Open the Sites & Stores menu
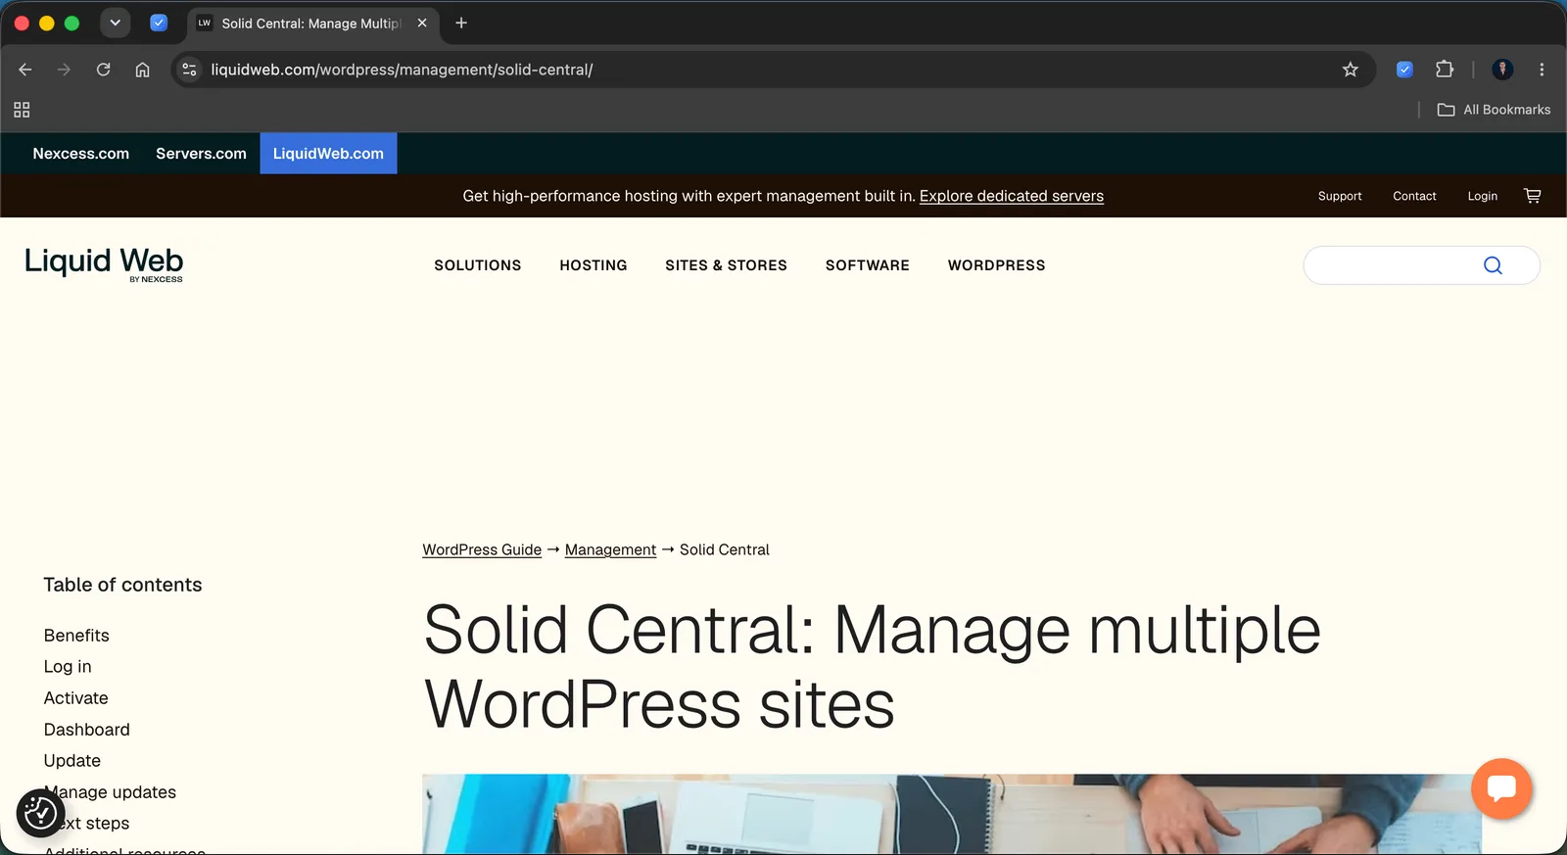 [726, 265]
